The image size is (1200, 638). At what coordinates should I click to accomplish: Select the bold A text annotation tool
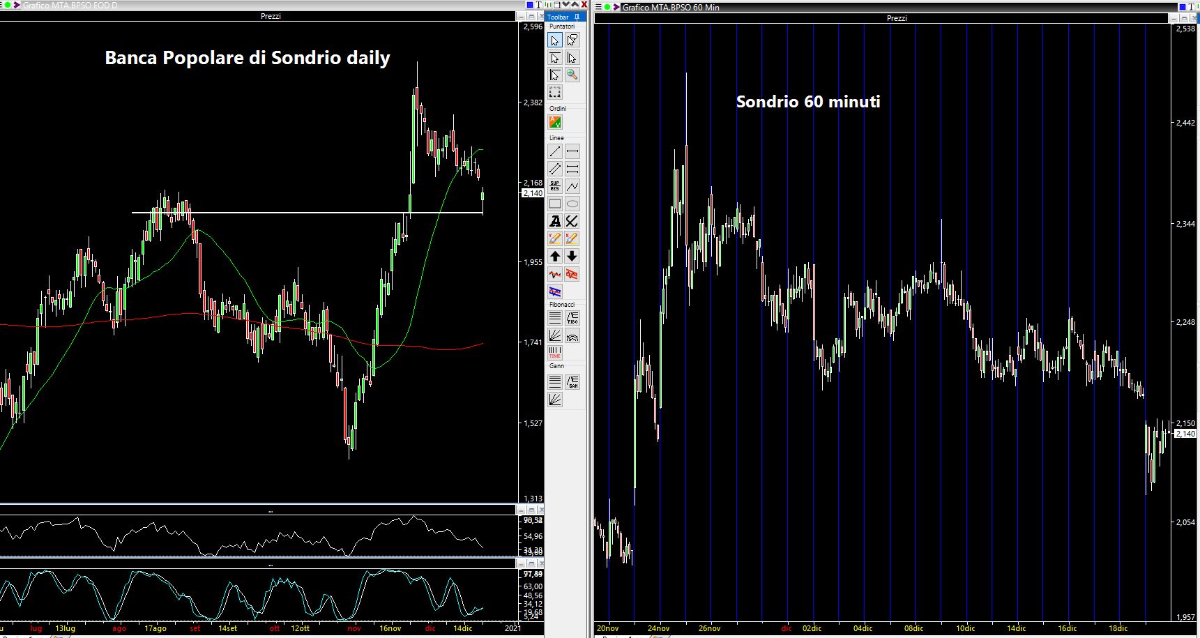pyautogui.click(x=555, y=222)
